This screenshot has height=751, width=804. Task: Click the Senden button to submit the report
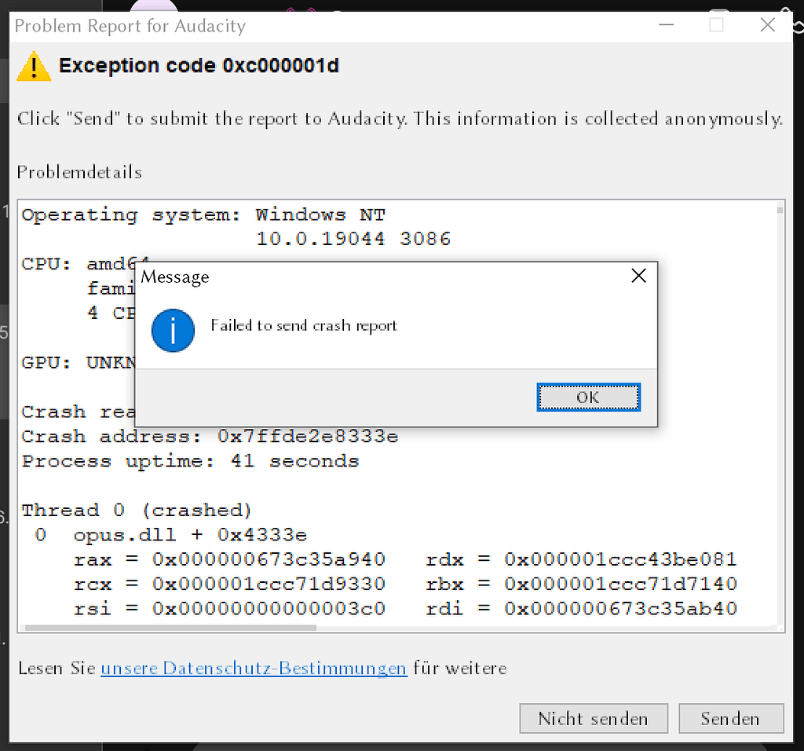pos(731,718)
